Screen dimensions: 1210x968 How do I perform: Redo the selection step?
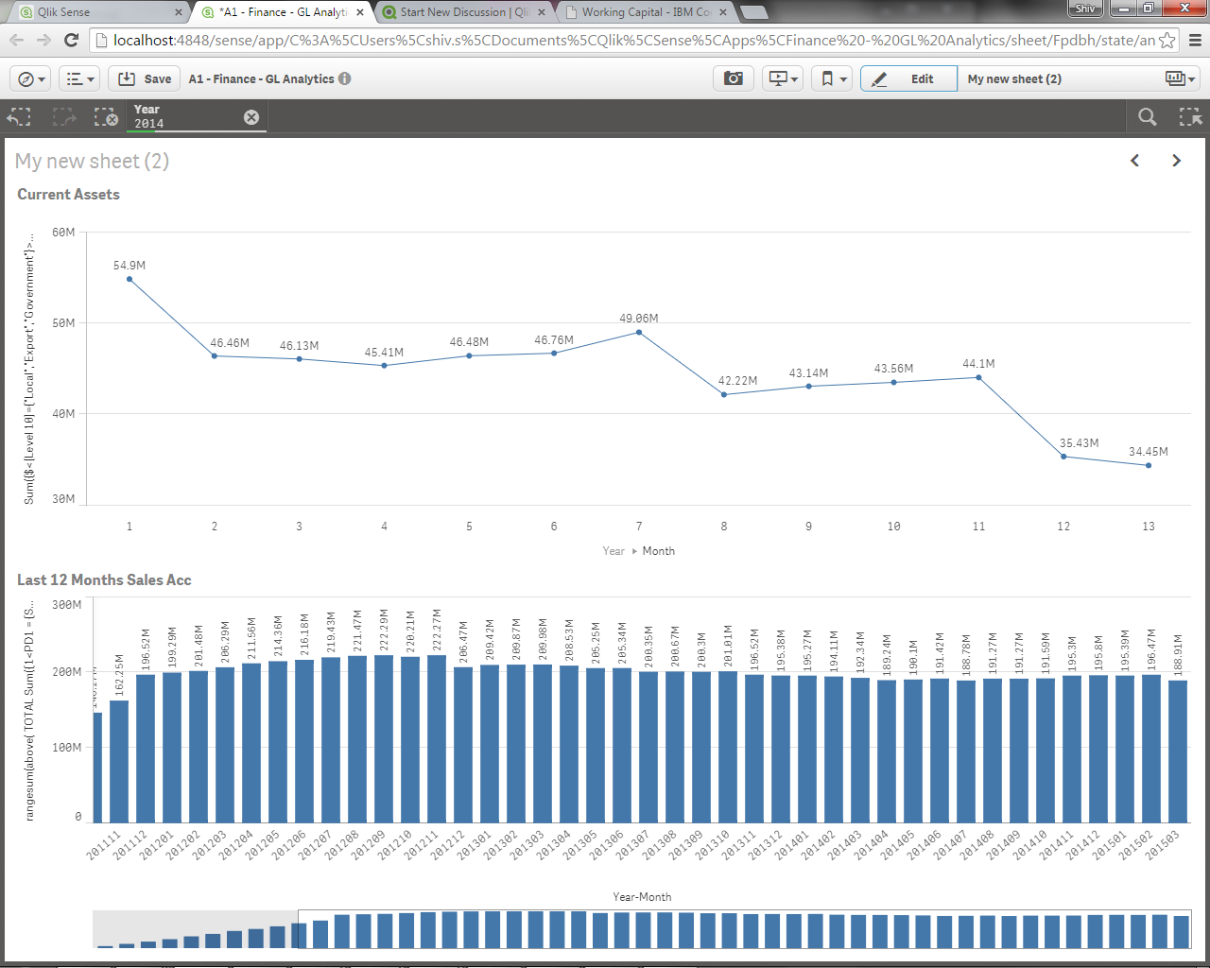pos(63,116)
